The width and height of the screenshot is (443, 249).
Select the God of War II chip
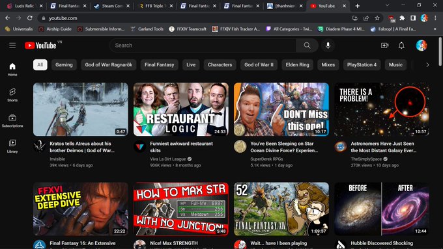click(x=259, y=65)
